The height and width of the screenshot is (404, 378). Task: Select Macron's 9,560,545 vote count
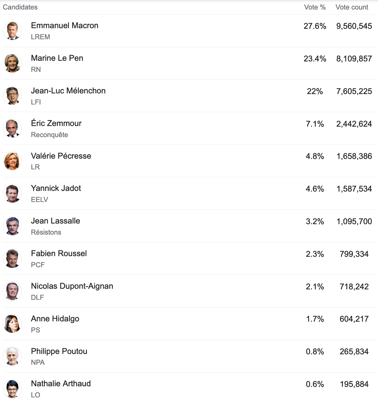(x=354, y=26)
